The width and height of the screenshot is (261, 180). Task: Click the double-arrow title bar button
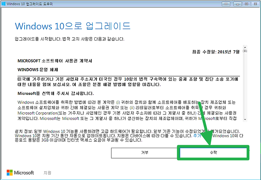point(226,4)
